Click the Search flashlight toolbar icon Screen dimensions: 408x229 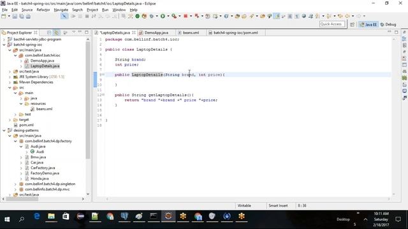(x=251, y=17)
